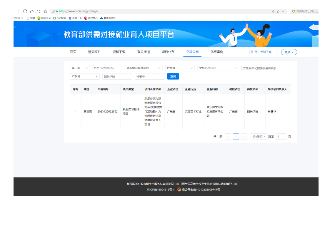Click the 韶关学院 school name input field

point(117,76)
